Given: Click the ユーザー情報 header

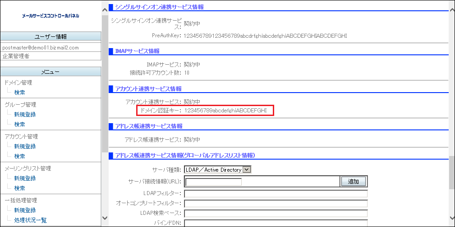Looking at the screenshot, I should (x=51, y=36).
